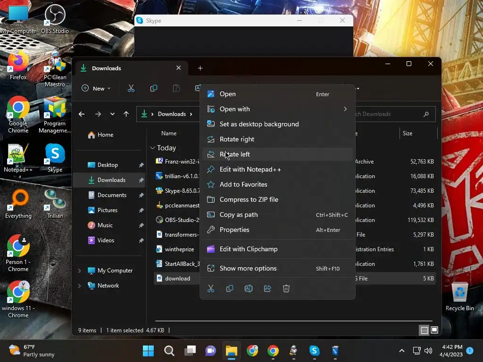Click the cut scissors icon in Explorer toolbar
This screenshot has height=362, width=483.
click(x=131, y=88)
